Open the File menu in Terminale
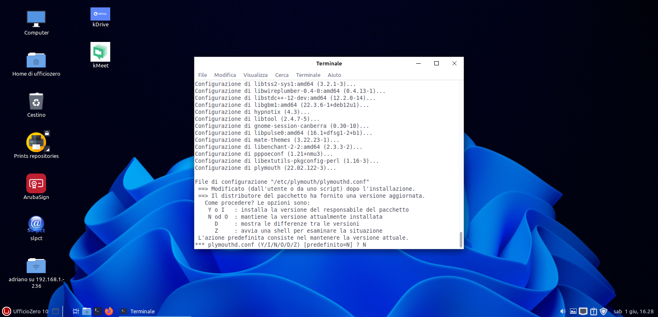The height and width of the screenshot is (317, 658). 202,75
